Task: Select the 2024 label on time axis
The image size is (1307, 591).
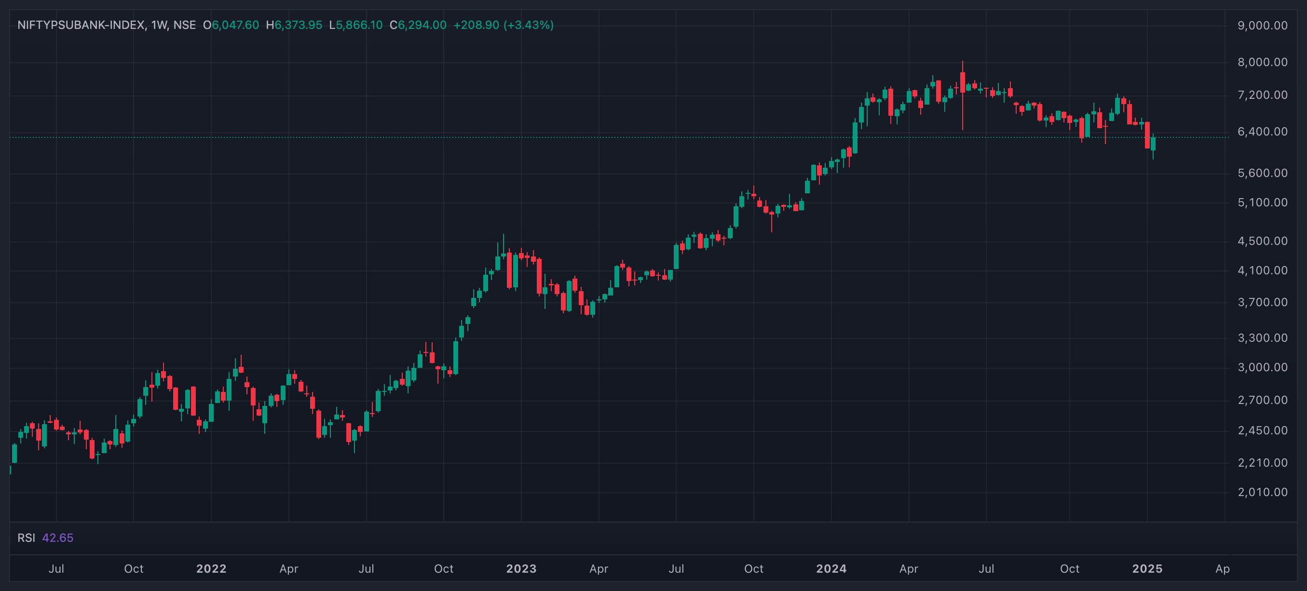Action: 831,569
